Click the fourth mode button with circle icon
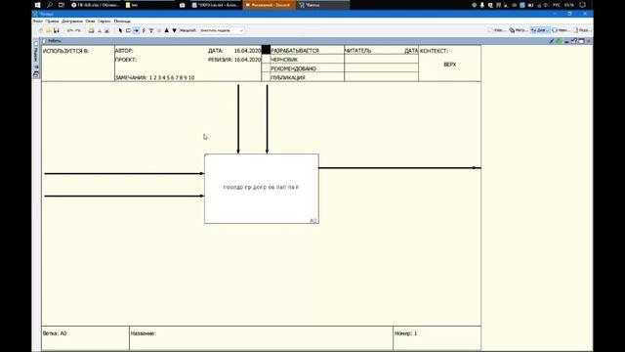The image size is (625, 352). point(561,30)
